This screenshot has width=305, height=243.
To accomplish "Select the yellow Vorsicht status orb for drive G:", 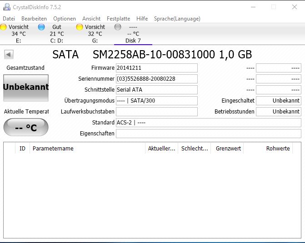I will tap(80, 27).
